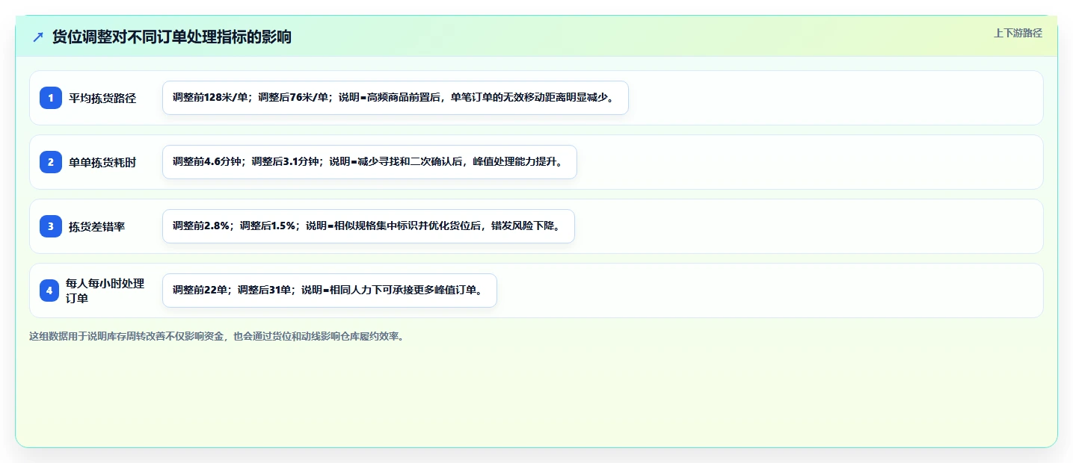The image size is (1073, 463).
Task: Click the box reading 调整前22单
Action: [330, 290]
